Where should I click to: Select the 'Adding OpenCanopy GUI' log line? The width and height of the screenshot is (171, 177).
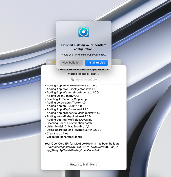62,96
